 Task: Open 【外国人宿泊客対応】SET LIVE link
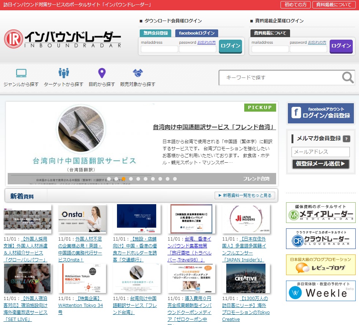point(26,309)
